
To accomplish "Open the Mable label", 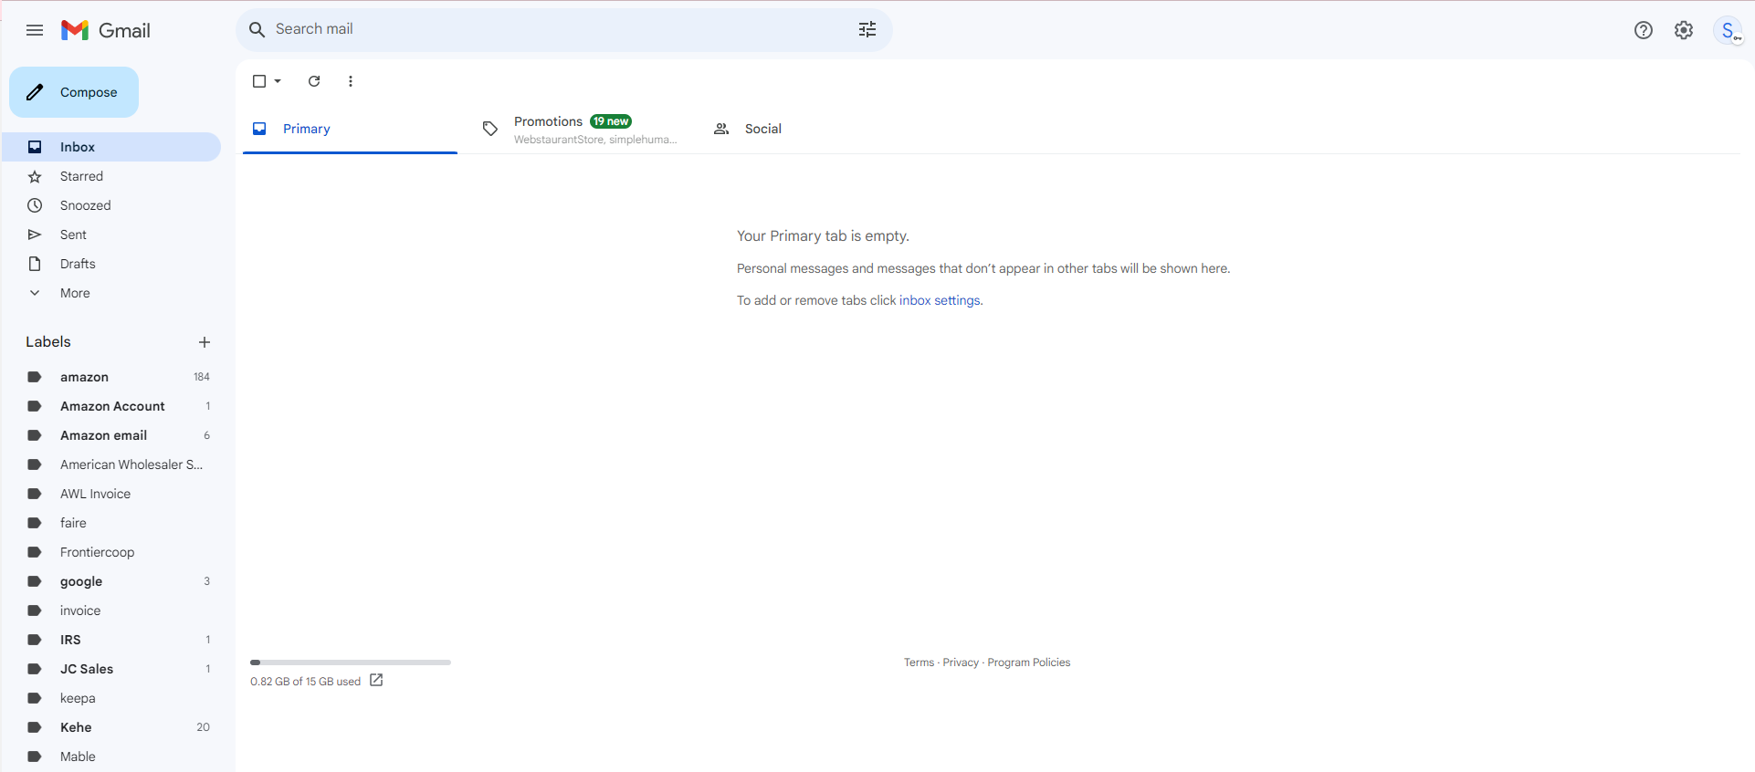I will (x=111, y=756).
